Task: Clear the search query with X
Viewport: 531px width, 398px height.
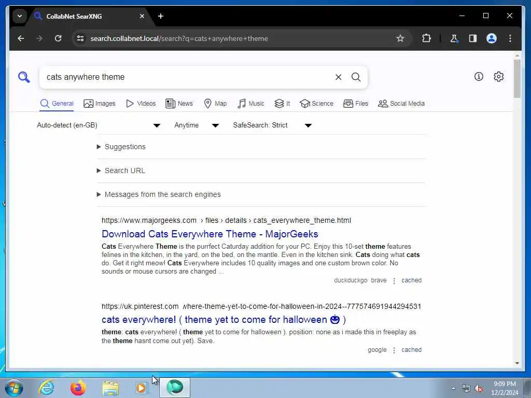Action: click(x=338, y=77)
